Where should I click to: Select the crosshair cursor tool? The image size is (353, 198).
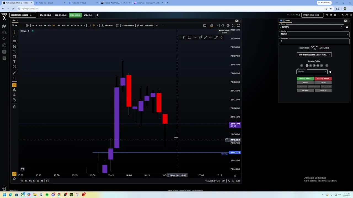coord(14,32)
